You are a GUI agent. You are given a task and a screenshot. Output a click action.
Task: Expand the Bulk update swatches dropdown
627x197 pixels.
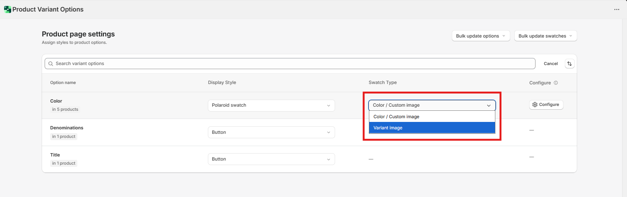(x=545, y=36)
